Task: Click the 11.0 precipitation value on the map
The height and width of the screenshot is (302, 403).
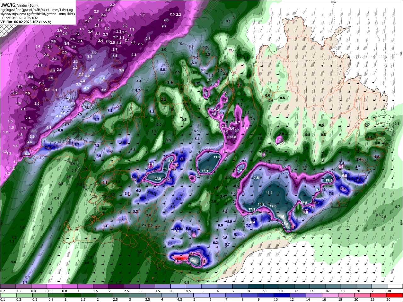Action: pyautogui.click(x=217, y=157)
